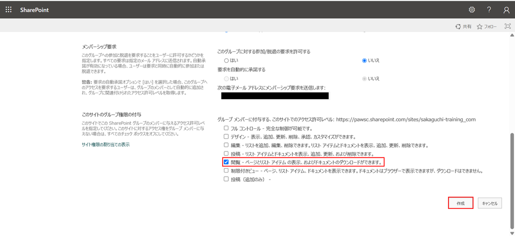Toggle the focus content mode icon
515x236 pixels.
(x=507, y=26)
